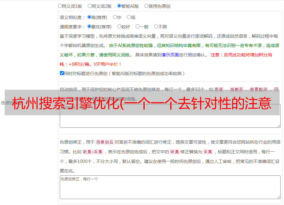This screenshot has height=205, width=284.
Task: Set 通顺度要求 to 较好
Action: point(119,26)
